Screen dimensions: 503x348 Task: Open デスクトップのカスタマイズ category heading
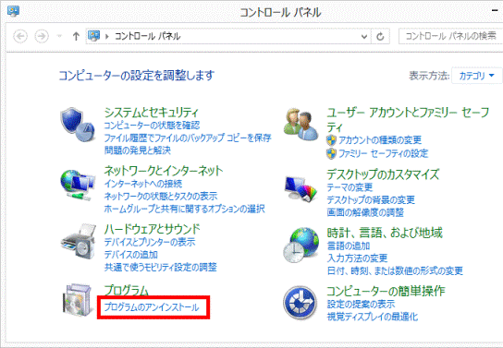pos(383,174)
